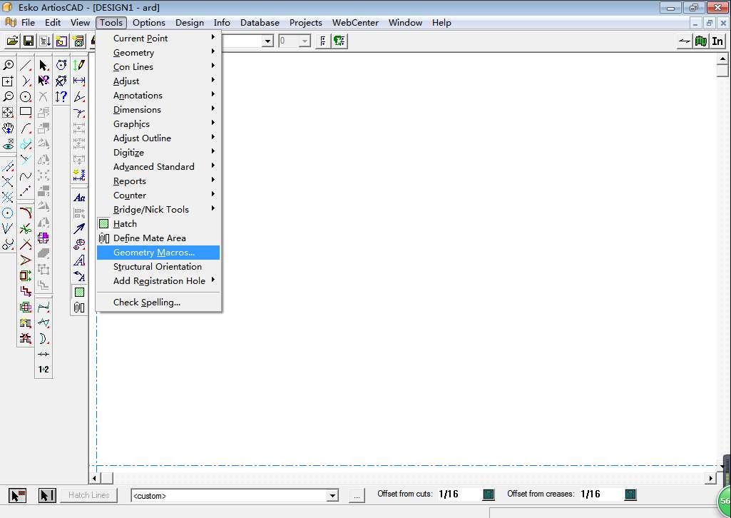Image resolution: width=731 pixels, height=518 pixels.
Task: Expand the Bridge/Nick Tools submenu
Action: pos(158,209)
